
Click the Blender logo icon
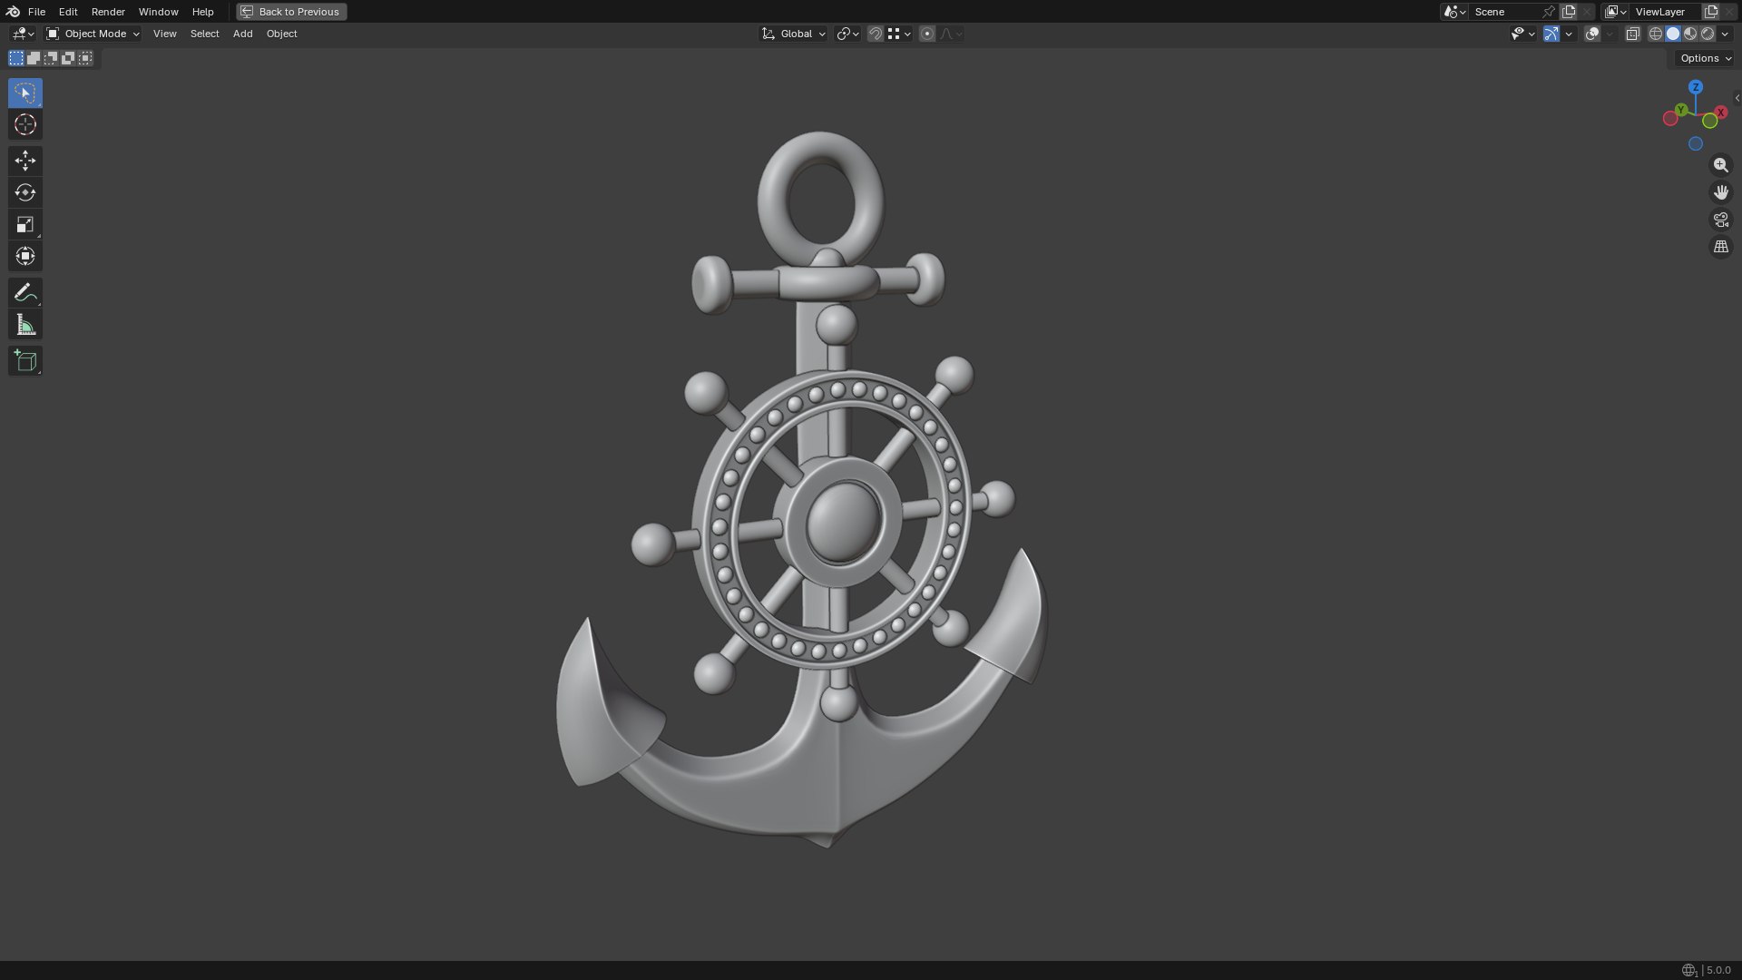[13, 12]
